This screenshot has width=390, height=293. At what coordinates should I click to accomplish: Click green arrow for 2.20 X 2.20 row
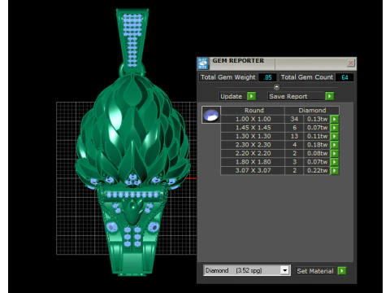click(x=335, y=153)
